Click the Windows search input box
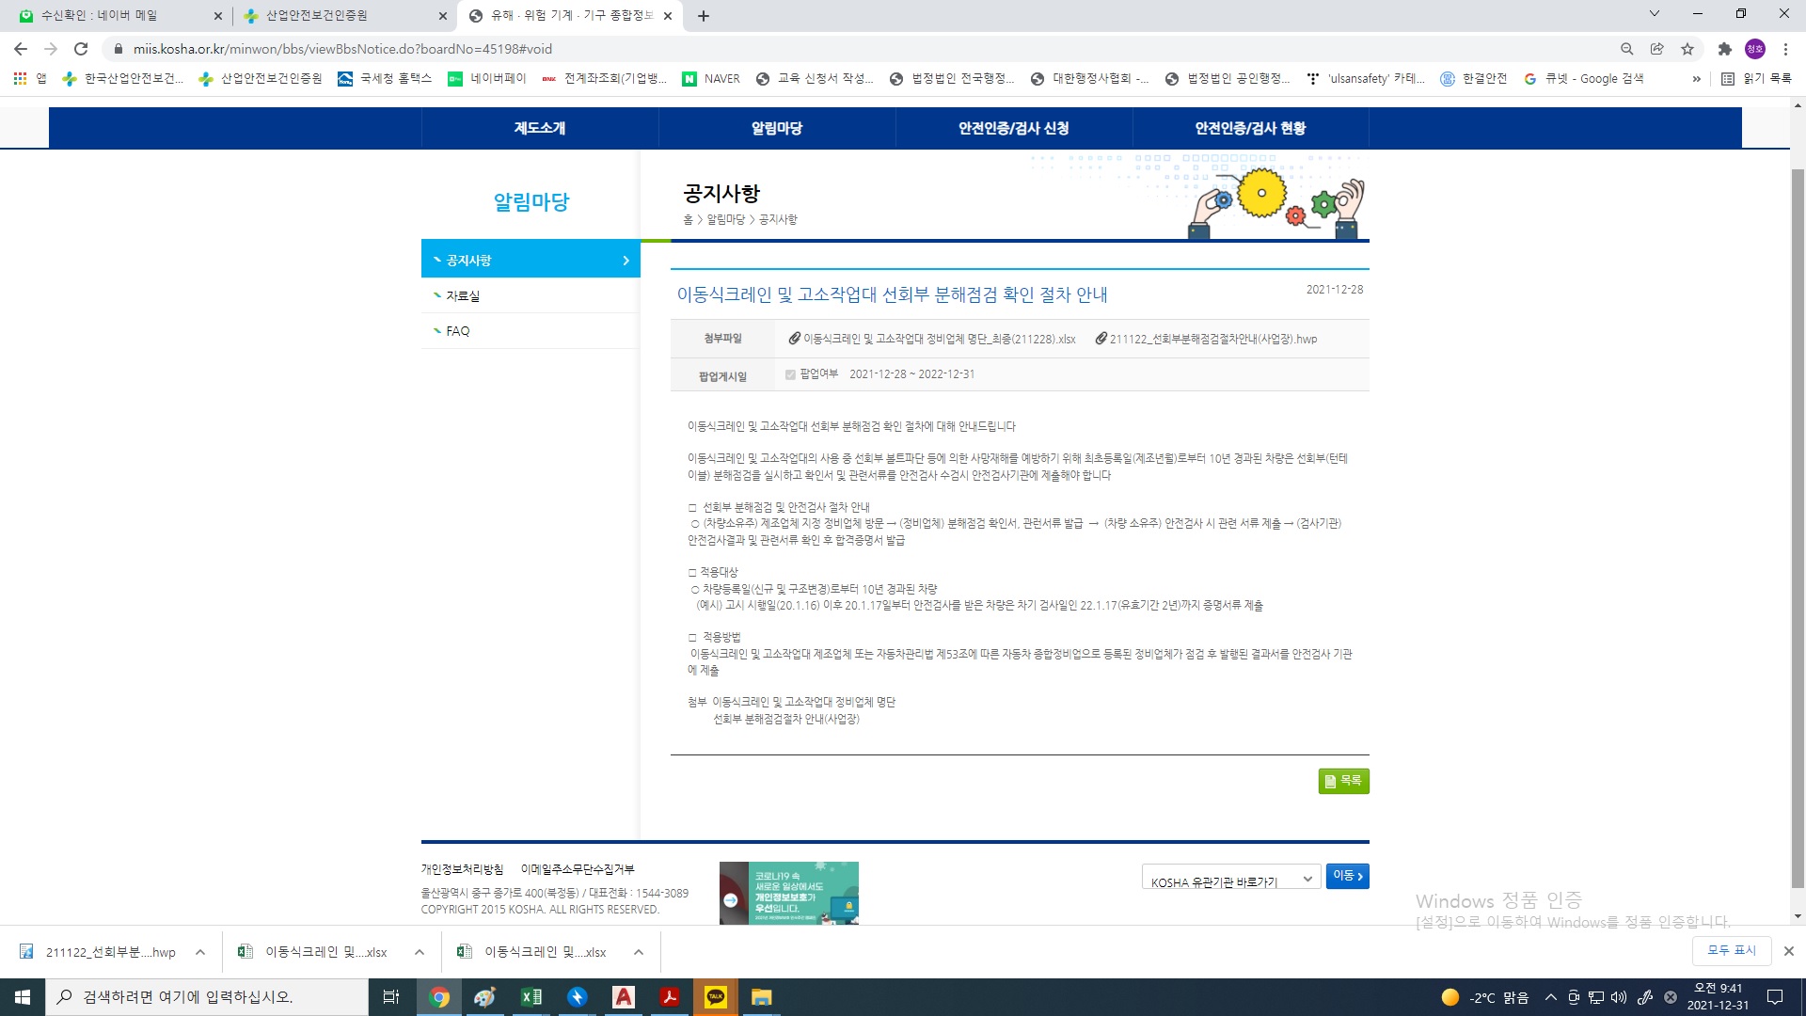Screen dimensions: 1806x1016 pos(207,997)
